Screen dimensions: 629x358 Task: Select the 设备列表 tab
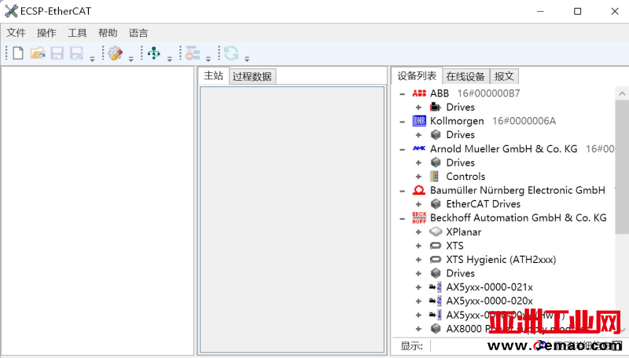click(x=417, y=75)
